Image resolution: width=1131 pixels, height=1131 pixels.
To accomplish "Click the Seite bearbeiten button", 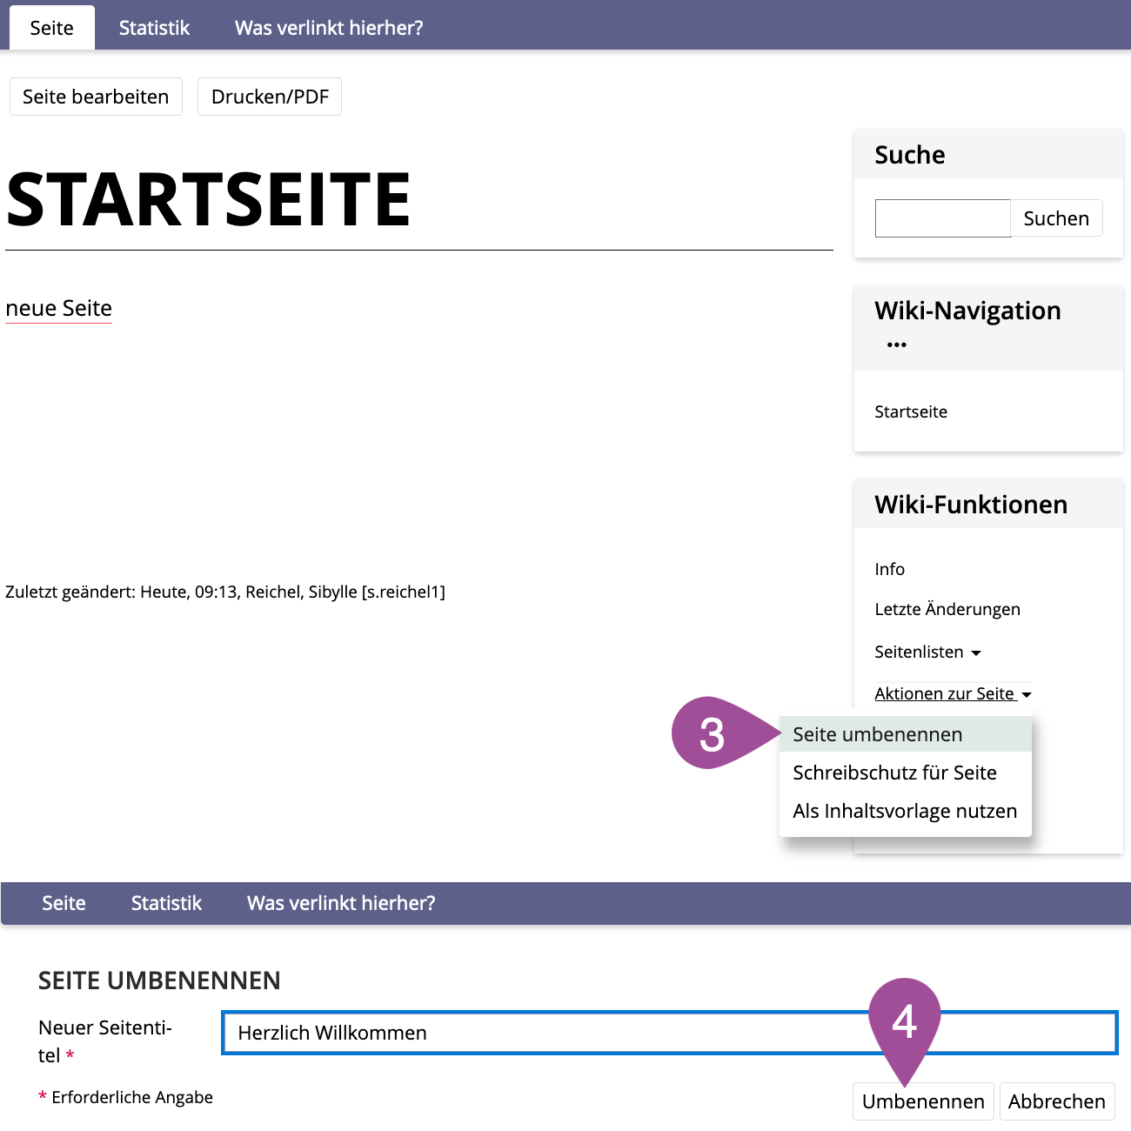I will 96,97.
